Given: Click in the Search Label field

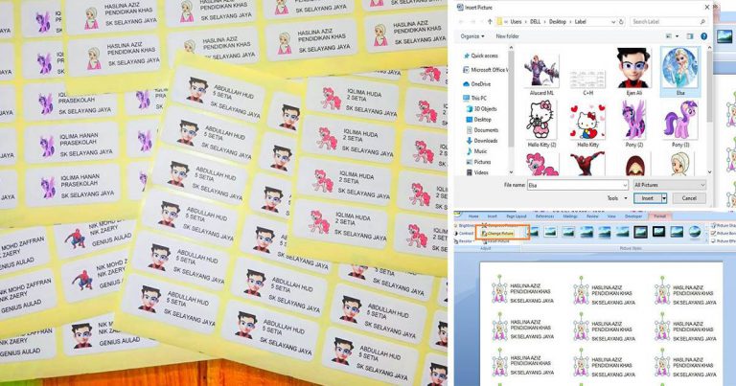Looking at the screenshot, I should tap(668, 22).
